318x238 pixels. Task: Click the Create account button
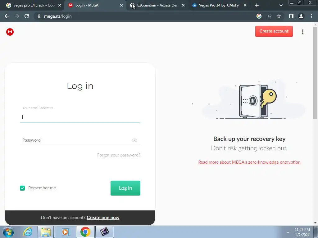pos(274,31)
